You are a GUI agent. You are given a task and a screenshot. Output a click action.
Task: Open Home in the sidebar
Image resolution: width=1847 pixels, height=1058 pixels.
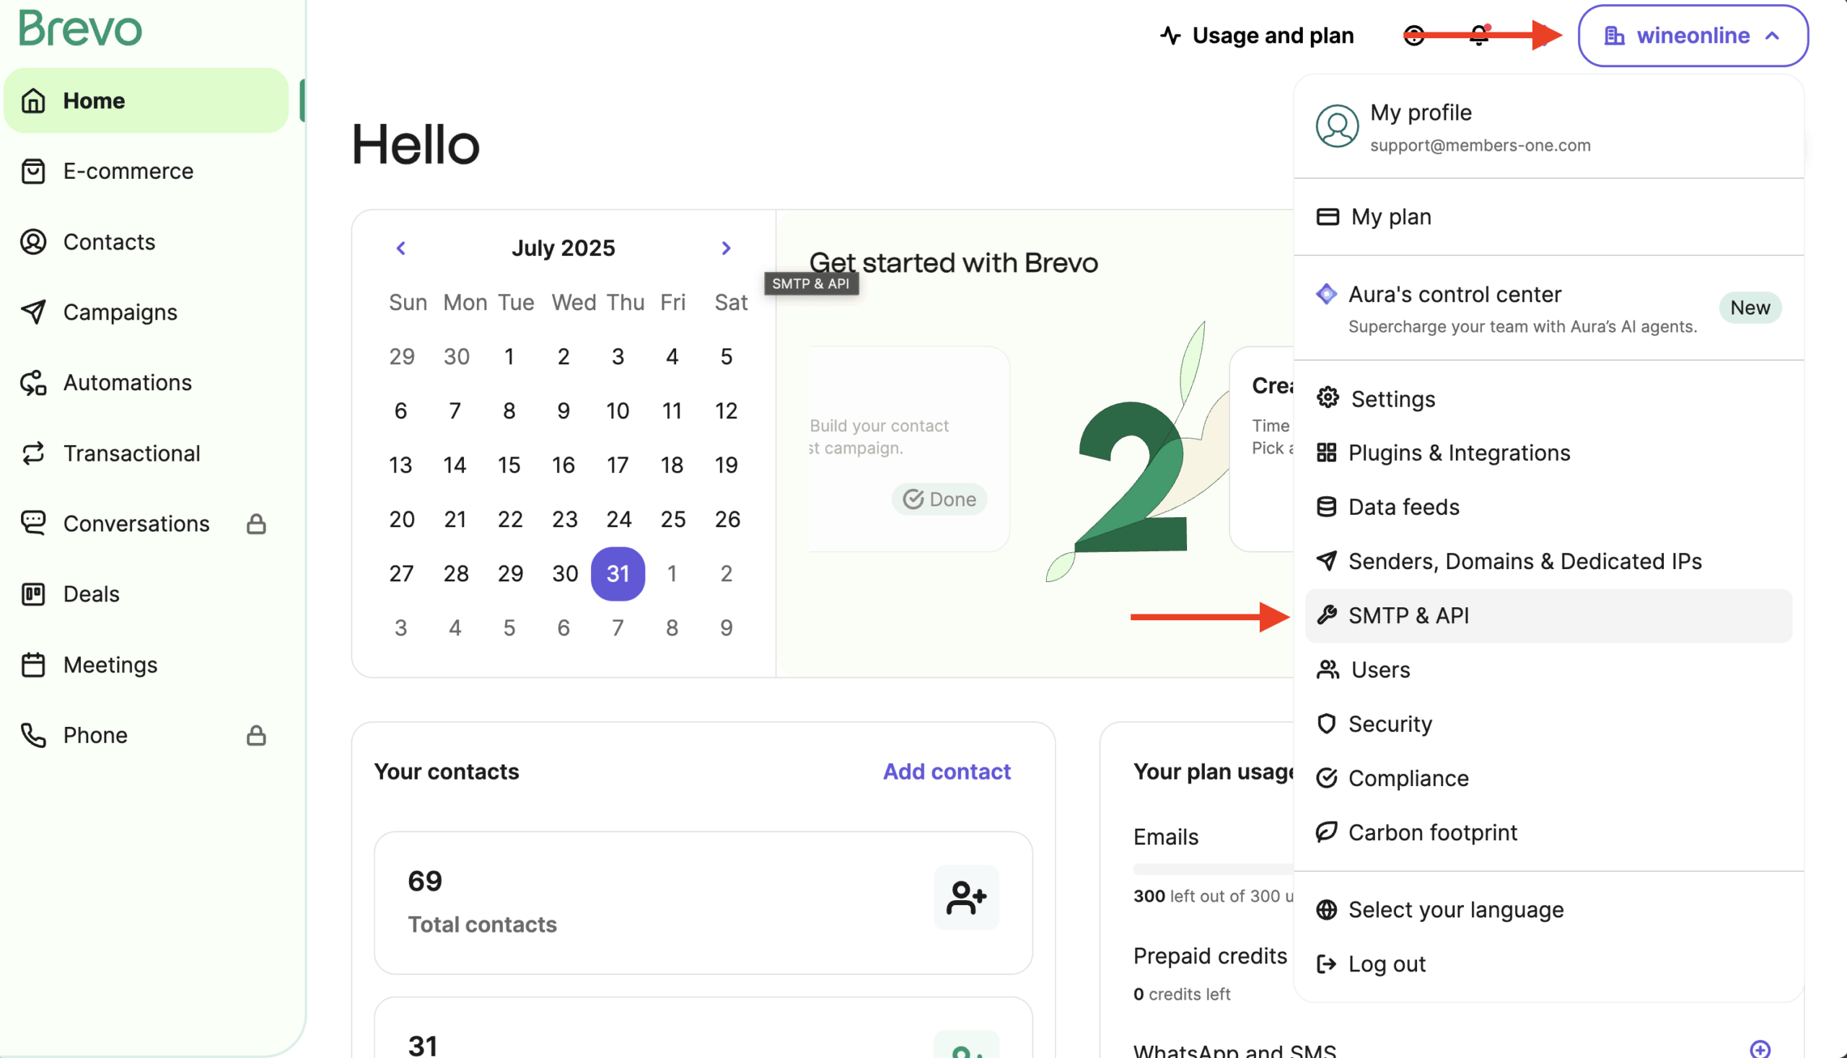[146, 100]
